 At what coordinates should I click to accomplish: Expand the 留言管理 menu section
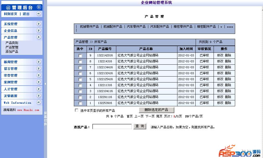[x=39, y=68]
